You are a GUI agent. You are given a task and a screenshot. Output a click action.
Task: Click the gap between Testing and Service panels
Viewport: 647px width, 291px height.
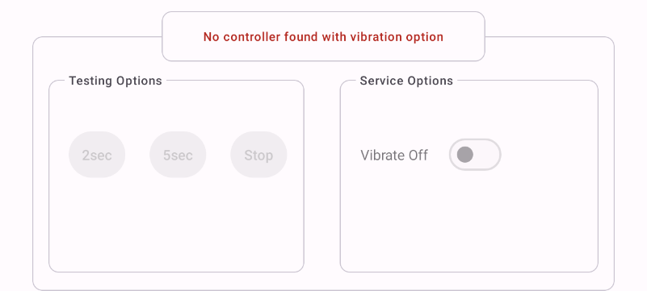321,177
